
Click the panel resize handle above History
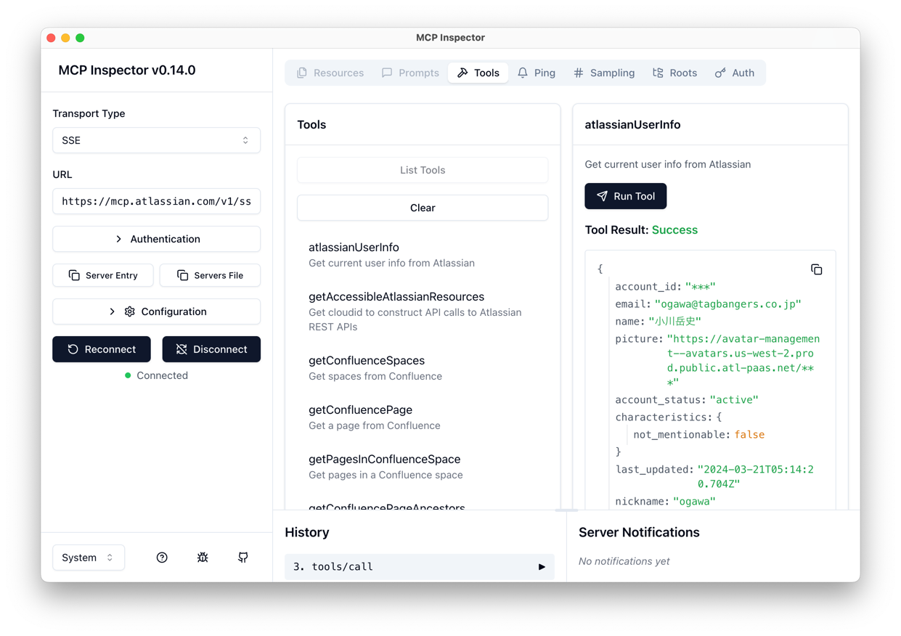point(566,510)
